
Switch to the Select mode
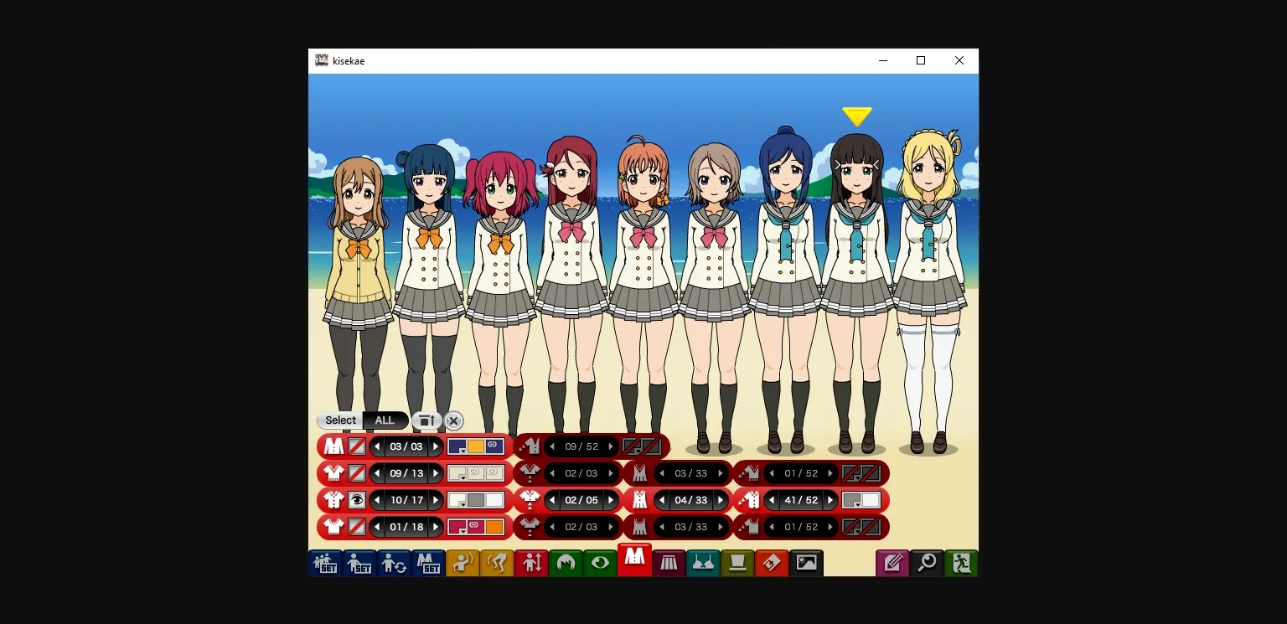coord(340,420)
